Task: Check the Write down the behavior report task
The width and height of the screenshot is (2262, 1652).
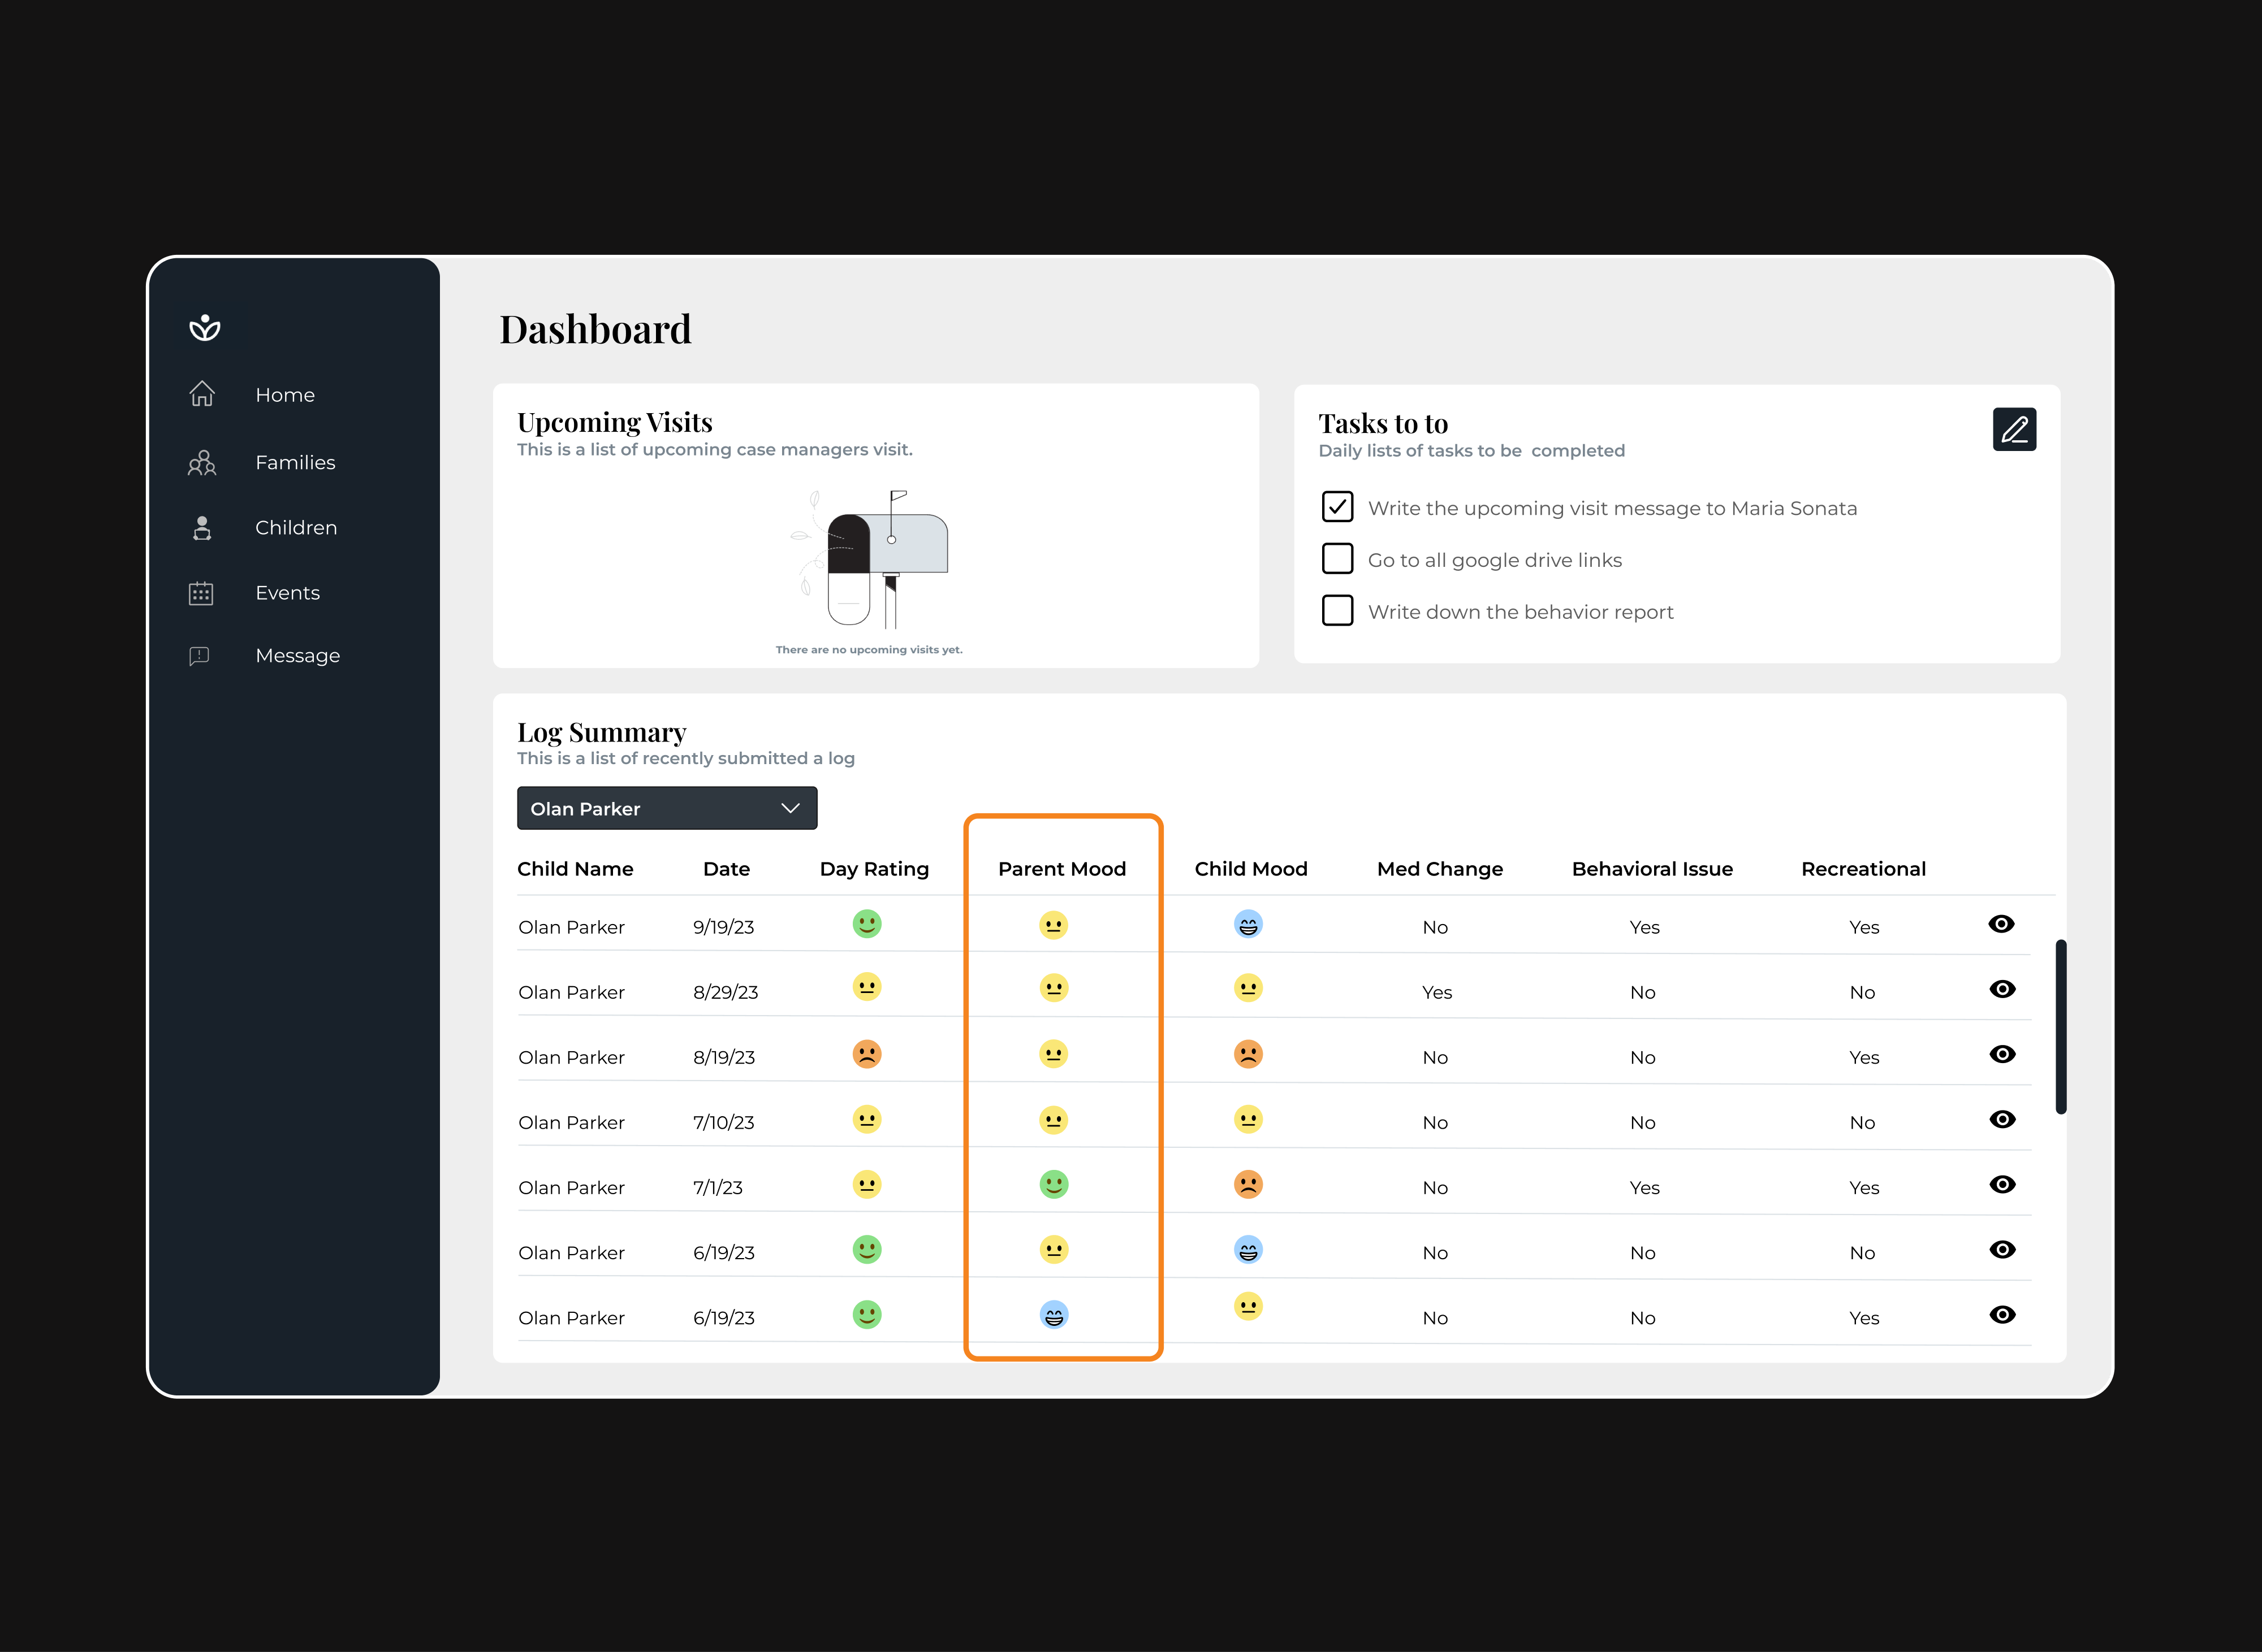Action: (x=1337, y=611)
